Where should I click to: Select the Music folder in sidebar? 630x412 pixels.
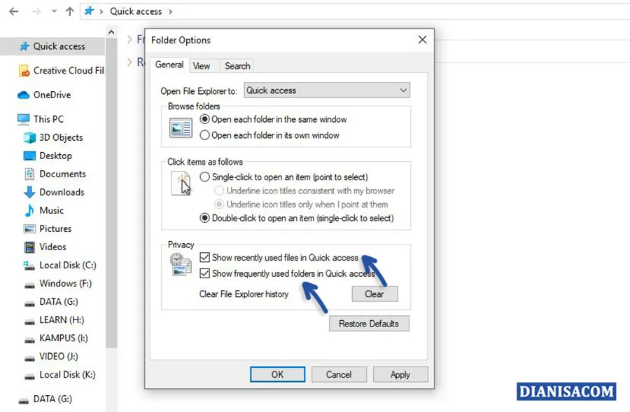(53, 210)
